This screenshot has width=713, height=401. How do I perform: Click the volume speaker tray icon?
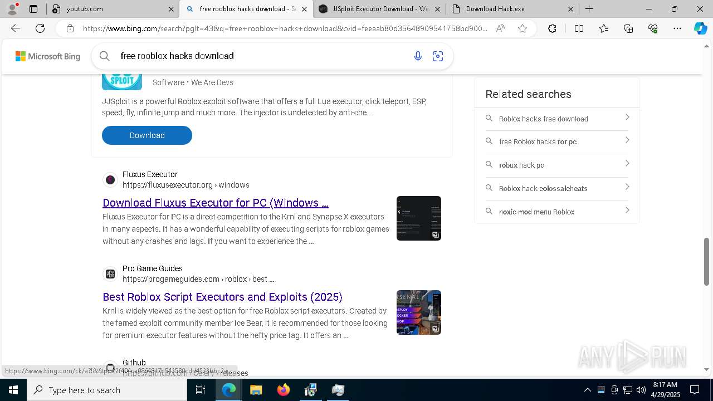(x=641, y=390)
